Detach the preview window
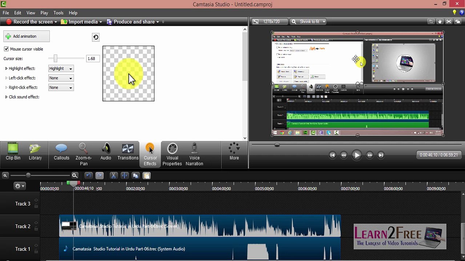Viewport: 465px width, 261px height. coord(457,22)
